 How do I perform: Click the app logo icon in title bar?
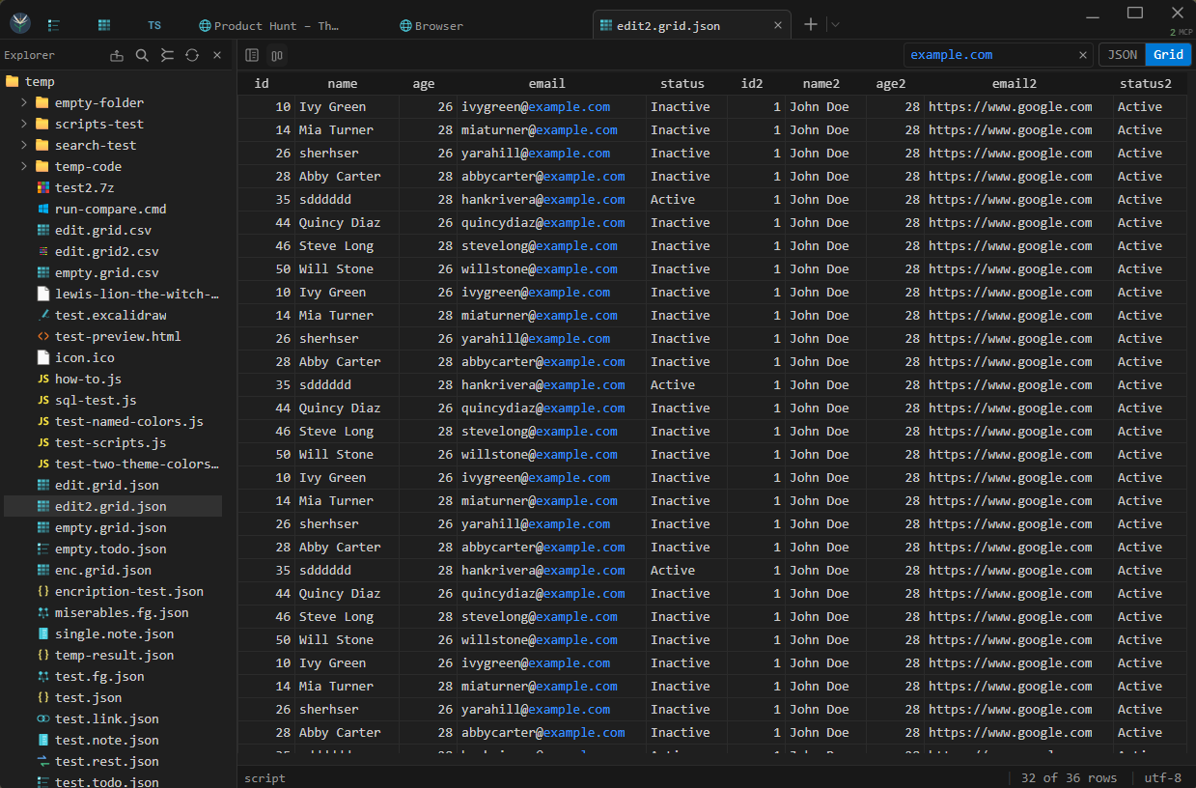[x=19, y=25]
